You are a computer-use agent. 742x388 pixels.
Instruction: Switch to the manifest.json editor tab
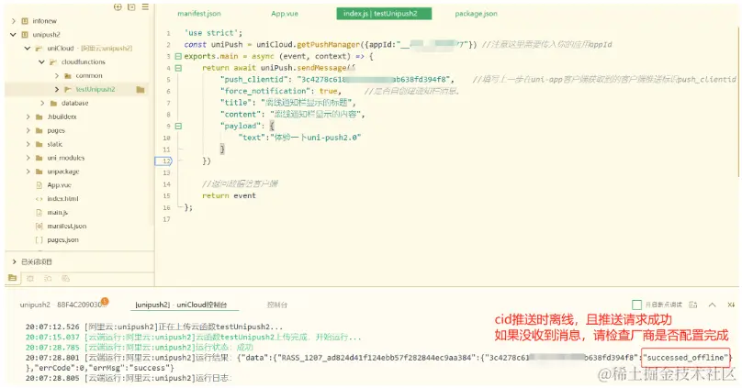coord(199,14)
